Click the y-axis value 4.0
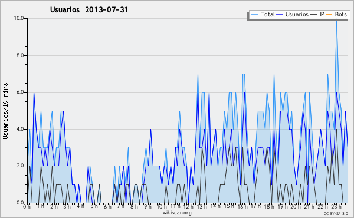This screenshot has width=354, height=218. pos(20,129)
